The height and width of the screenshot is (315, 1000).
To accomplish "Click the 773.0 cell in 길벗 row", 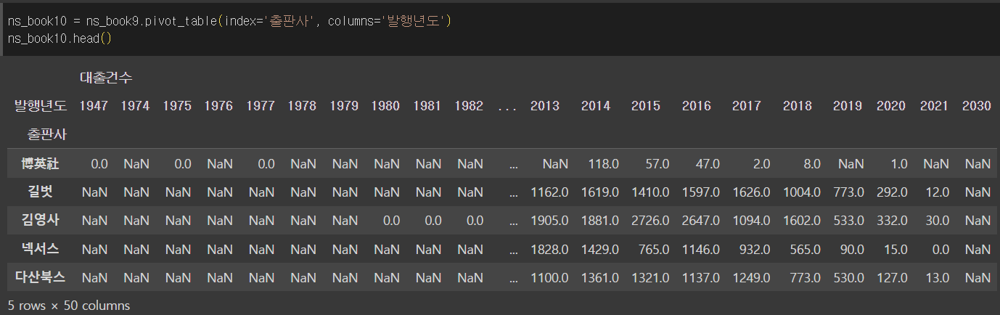I will point(849,192).
